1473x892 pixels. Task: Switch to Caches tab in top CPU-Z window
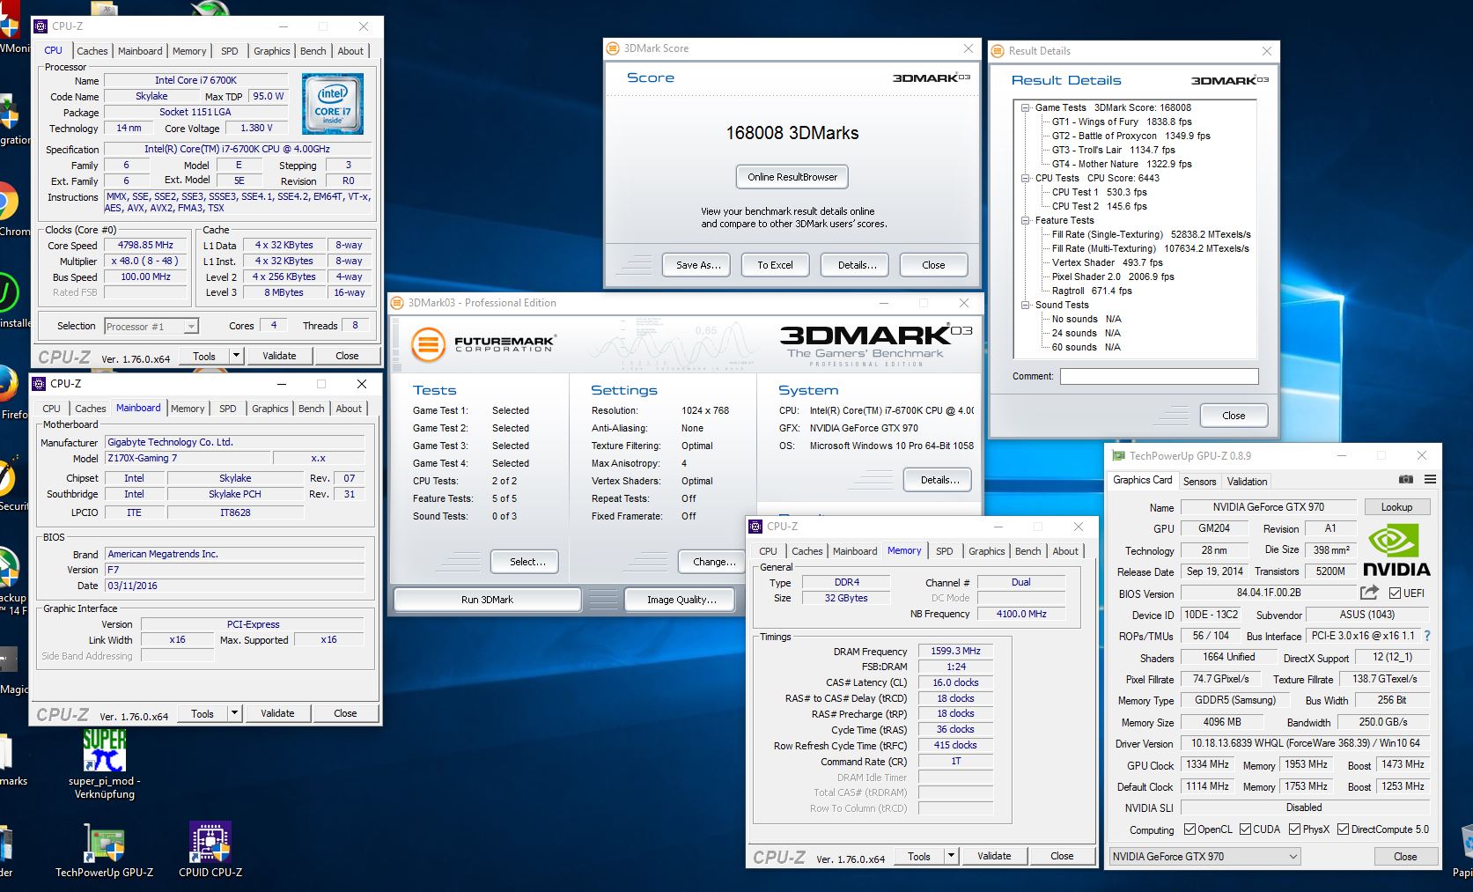tap(92, 51)
